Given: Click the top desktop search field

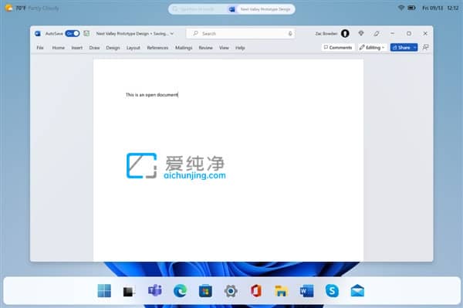Looking at the screenshot, I should (198, 9).
